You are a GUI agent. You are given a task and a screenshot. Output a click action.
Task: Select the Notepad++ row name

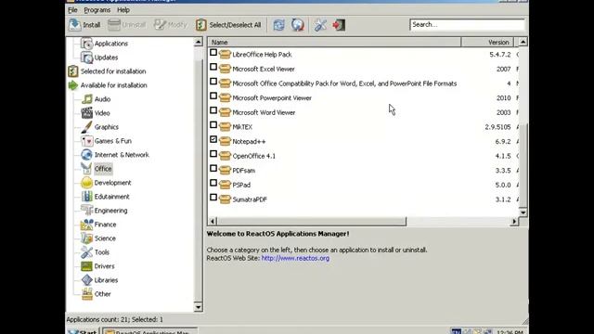coord(249,142)
